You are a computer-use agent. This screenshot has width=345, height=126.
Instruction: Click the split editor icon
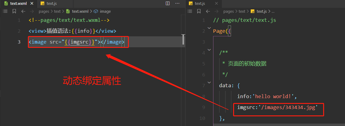click(x=168, y=3)
